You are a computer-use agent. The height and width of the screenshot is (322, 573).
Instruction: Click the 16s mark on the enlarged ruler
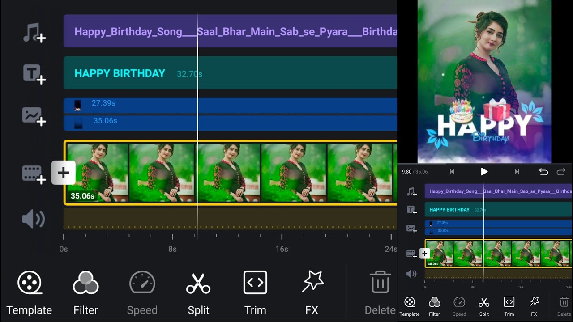282,249
